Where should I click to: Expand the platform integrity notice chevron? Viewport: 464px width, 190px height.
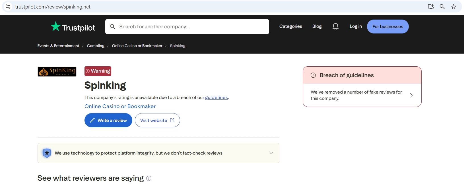(x=271, y=153)
